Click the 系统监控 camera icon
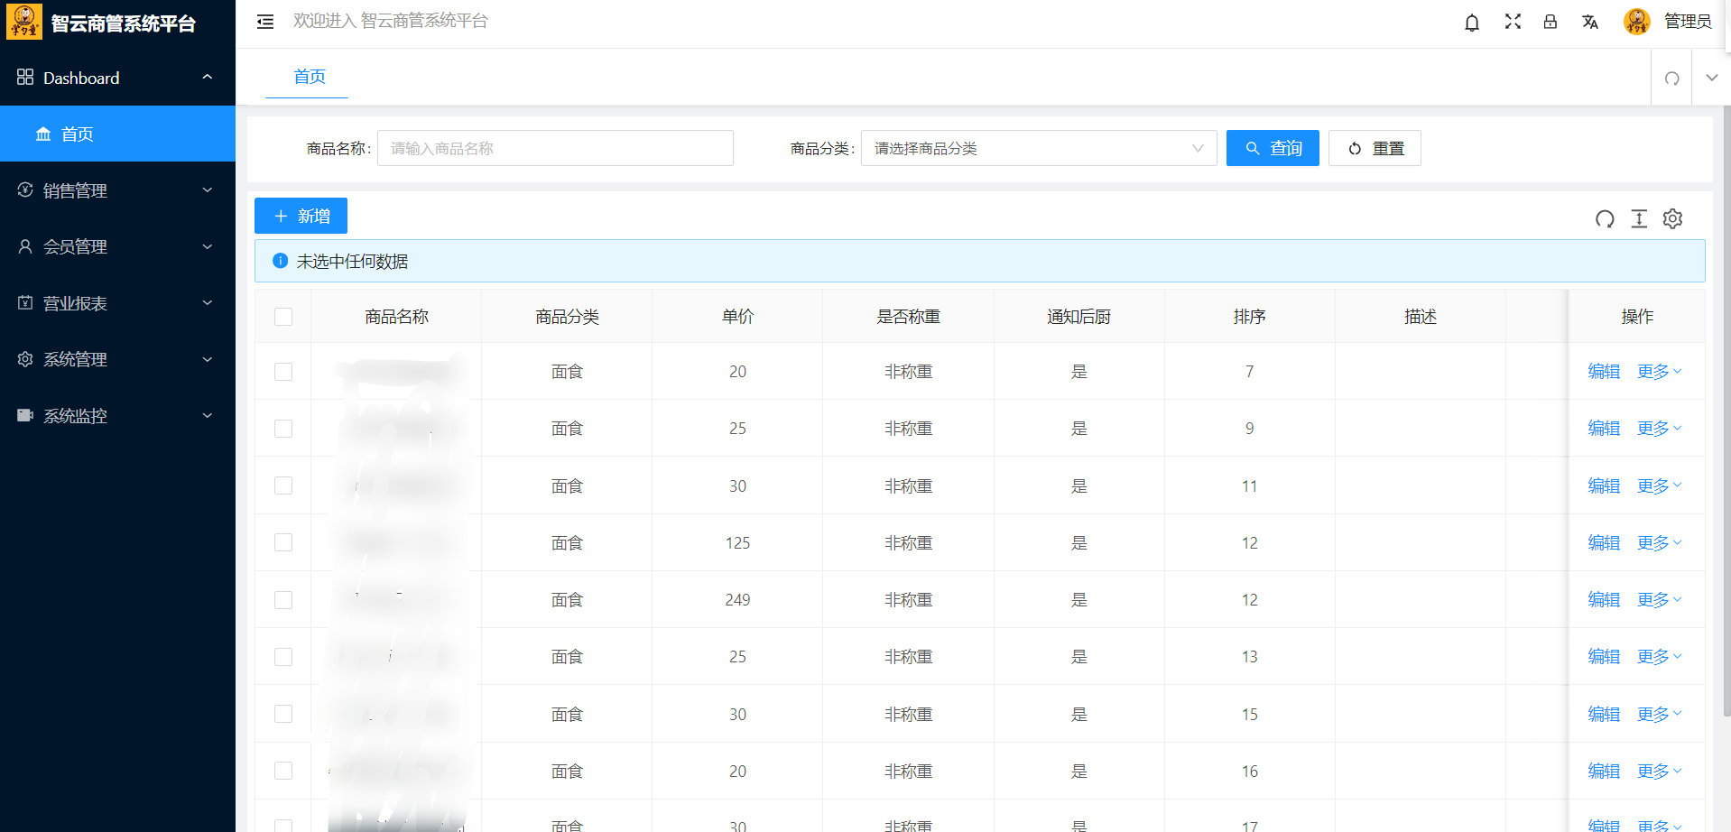The height and width of the screenshot is (832, 1731). tap(25, 415)
